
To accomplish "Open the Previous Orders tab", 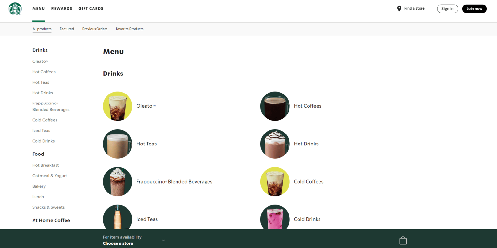I will pyautogui.click(x=95, y=29).
